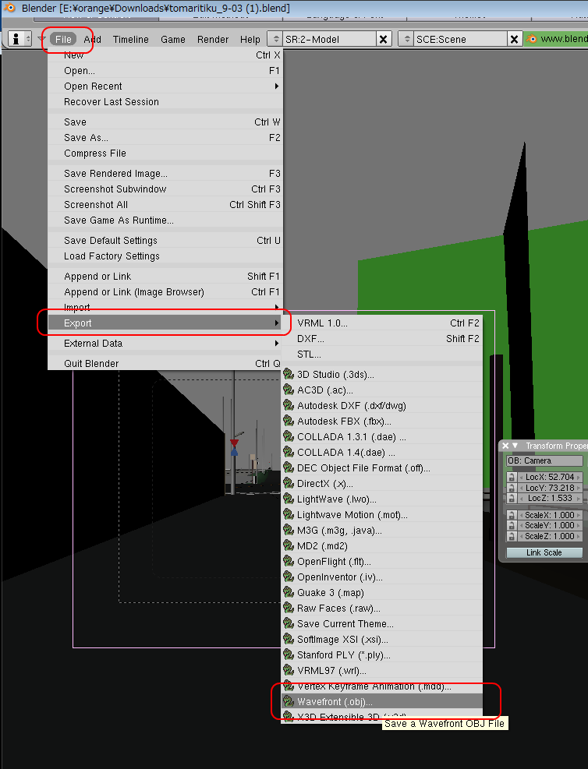Select the Wavefront (.obj)... export entry
Screen dimensions: 588x769
tap(382, 702)
